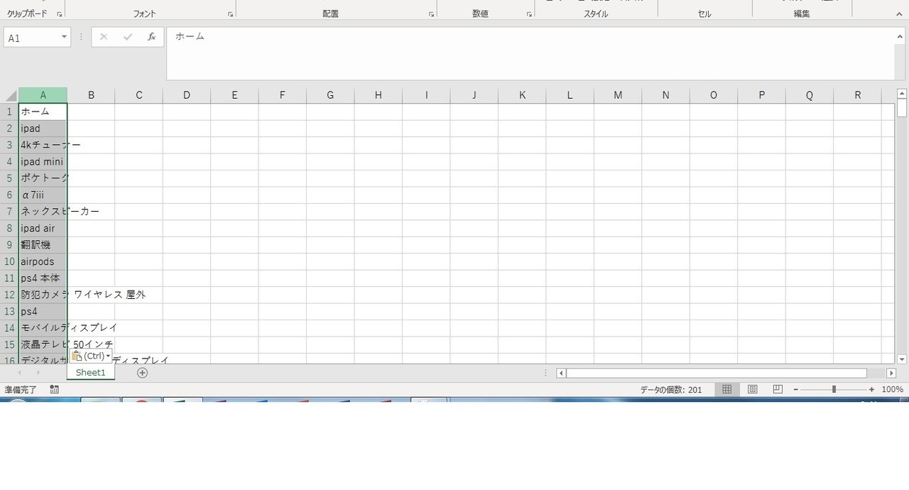Select cell A1 with 'ホーム'
The width and height of the screenshot is (909, 490).
(43, 111)
